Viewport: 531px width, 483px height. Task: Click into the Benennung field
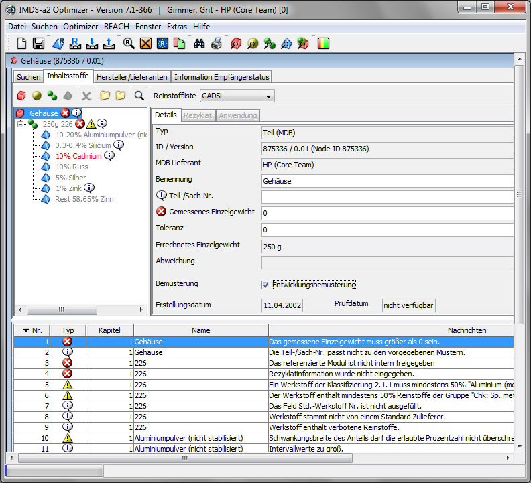pos(388,181)
